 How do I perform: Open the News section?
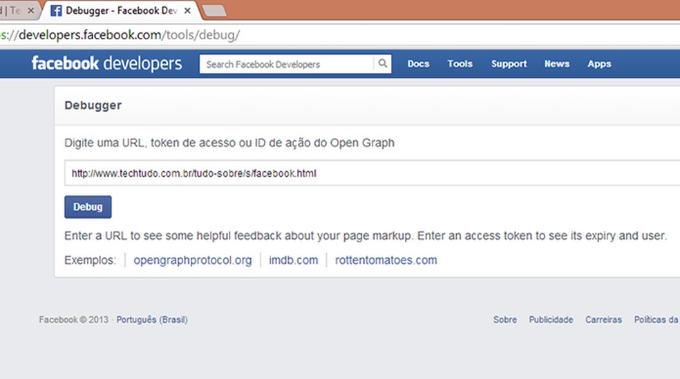(556, 64)
